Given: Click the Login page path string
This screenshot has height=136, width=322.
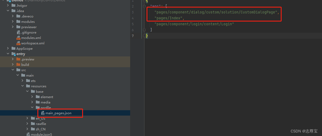Looking at the screenshot, I should coord(194,24).
